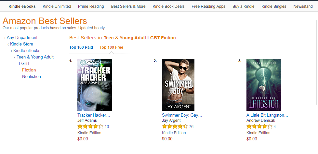The width and height of the screenshot is (318, 154).
Task: Open Kindle Book Deals page
Action: pos(168,6)
